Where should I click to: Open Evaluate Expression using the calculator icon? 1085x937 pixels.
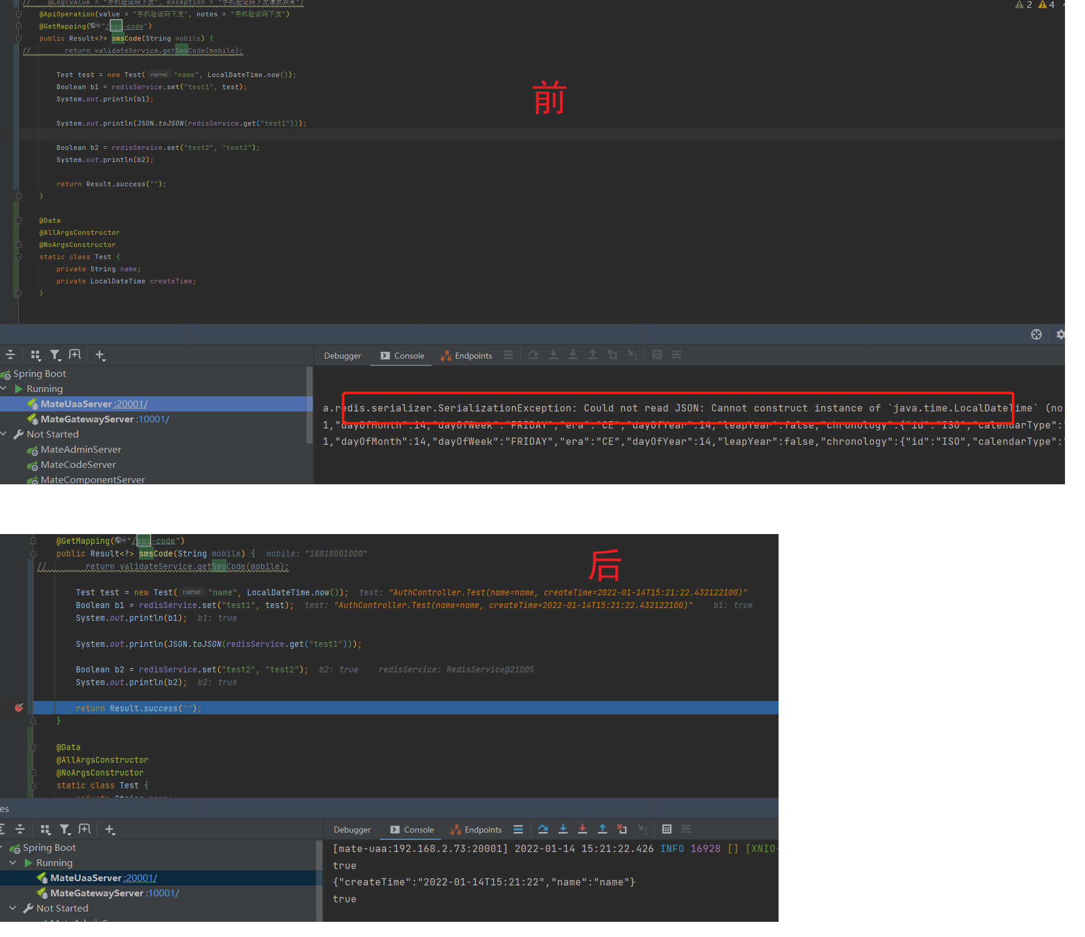pos(657,354)
